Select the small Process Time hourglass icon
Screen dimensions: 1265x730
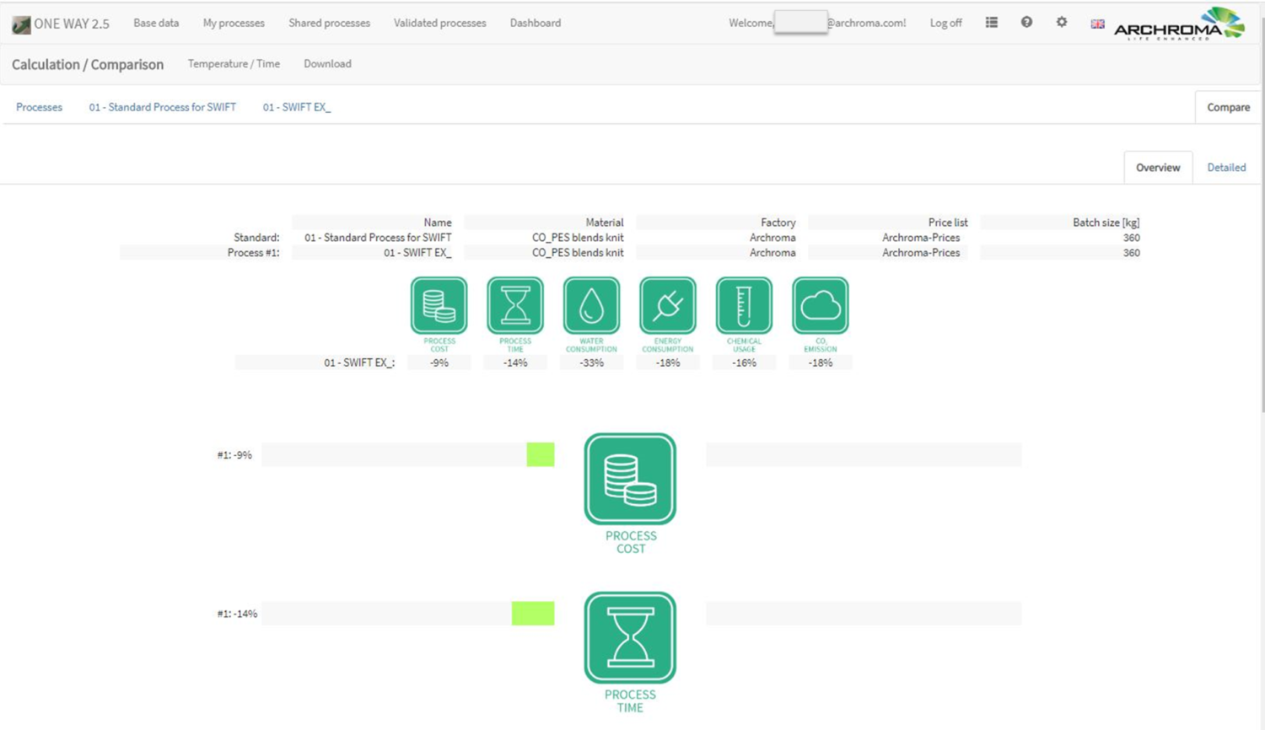[515, 305]
